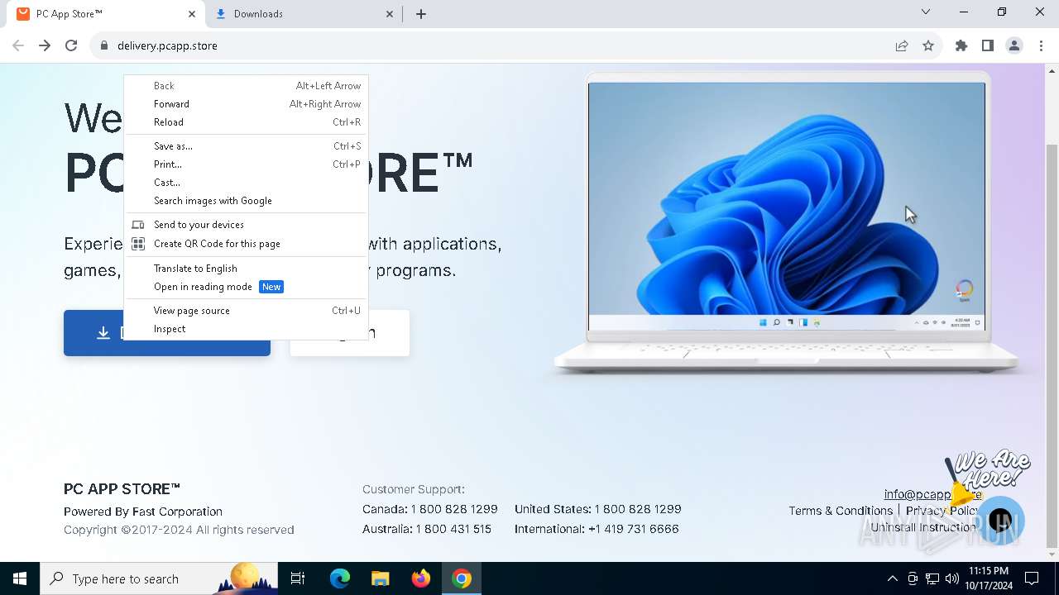This screenshot has width=1059, height=595.
Task: Open the Terms & Conditions link
Action: [x=841, y=511]
